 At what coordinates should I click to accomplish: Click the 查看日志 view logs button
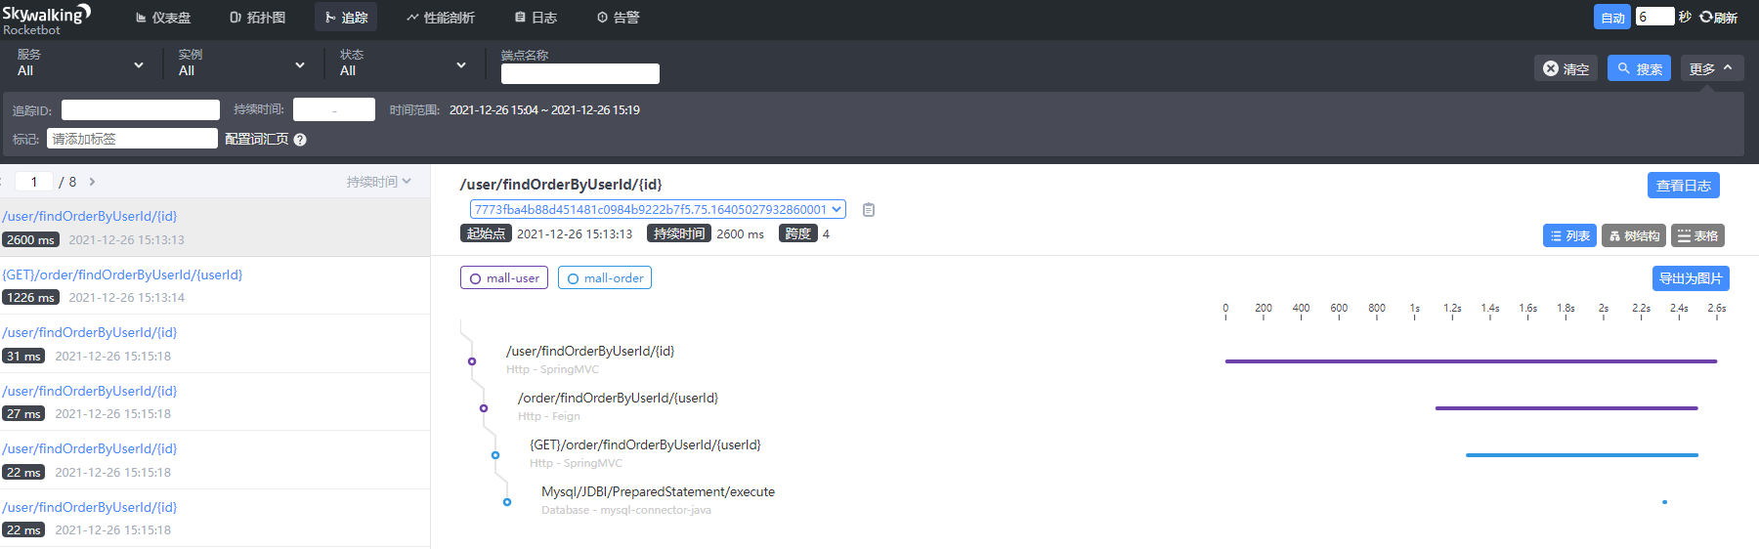[x=1684, y=186]
